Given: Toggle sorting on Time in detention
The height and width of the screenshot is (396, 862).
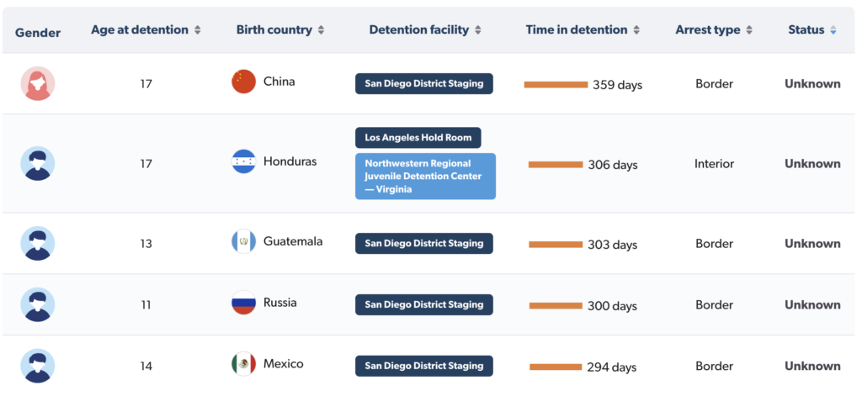Looking at the screenshot, I should [x=636, y=30].
